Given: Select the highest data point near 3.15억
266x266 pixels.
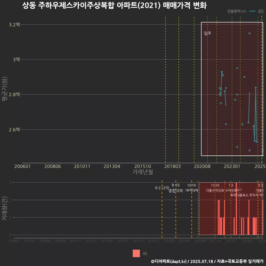Looking at the screenshot, I should click(249, 33).
